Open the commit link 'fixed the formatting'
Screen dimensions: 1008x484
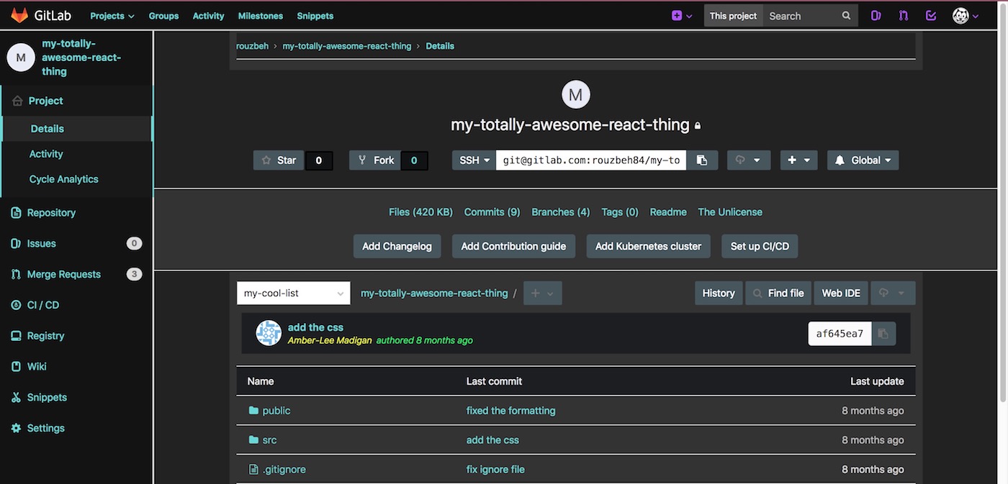(510, 410)
